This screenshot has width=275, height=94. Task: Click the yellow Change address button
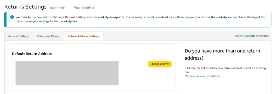(160, 64)
